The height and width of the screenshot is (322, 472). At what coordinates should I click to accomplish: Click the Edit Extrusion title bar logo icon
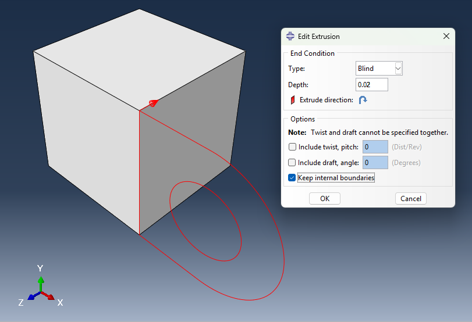(290, 36)
